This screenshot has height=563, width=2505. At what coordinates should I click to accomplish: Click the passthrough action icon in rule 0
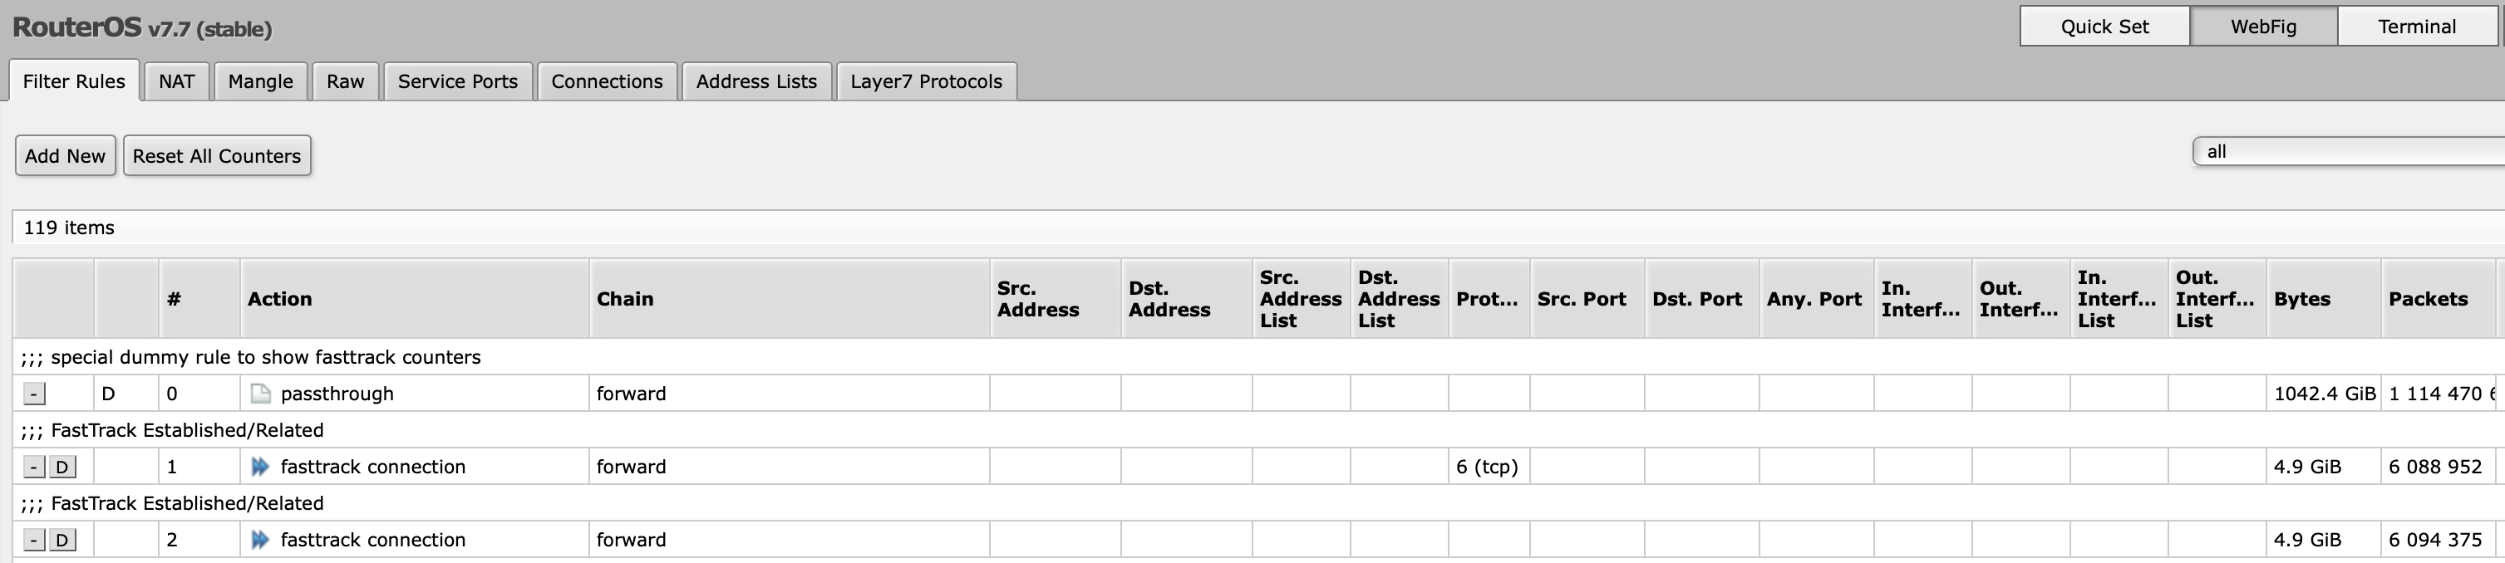click(x=259, y=394)
